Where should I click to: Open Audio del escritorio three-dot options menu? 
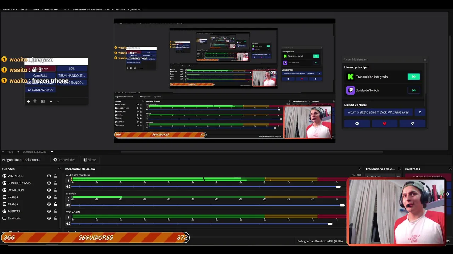click(x=68, y=180)
